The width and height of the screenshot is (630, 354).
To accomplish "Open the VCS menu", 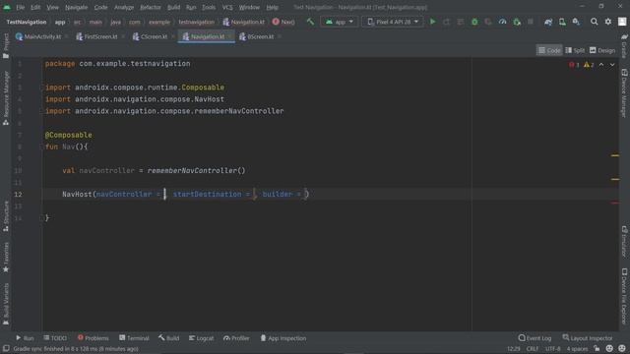I will [x=227, y=7].
